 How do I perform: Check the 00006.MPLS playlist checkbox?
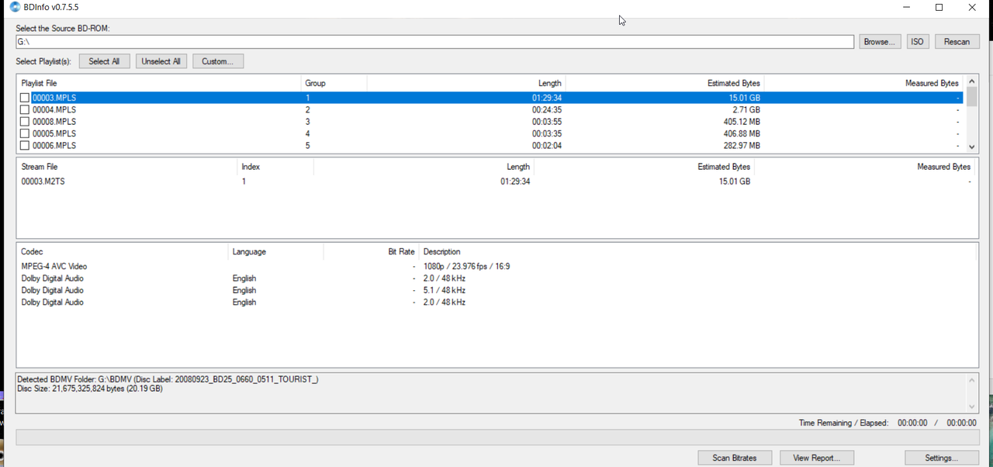click(25, 146)
